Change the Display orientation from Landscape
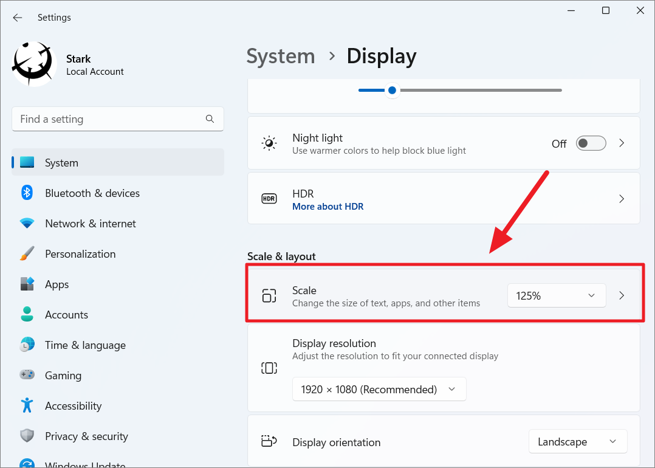The height and width of the screenshot is (468, 655). point(577,441)
